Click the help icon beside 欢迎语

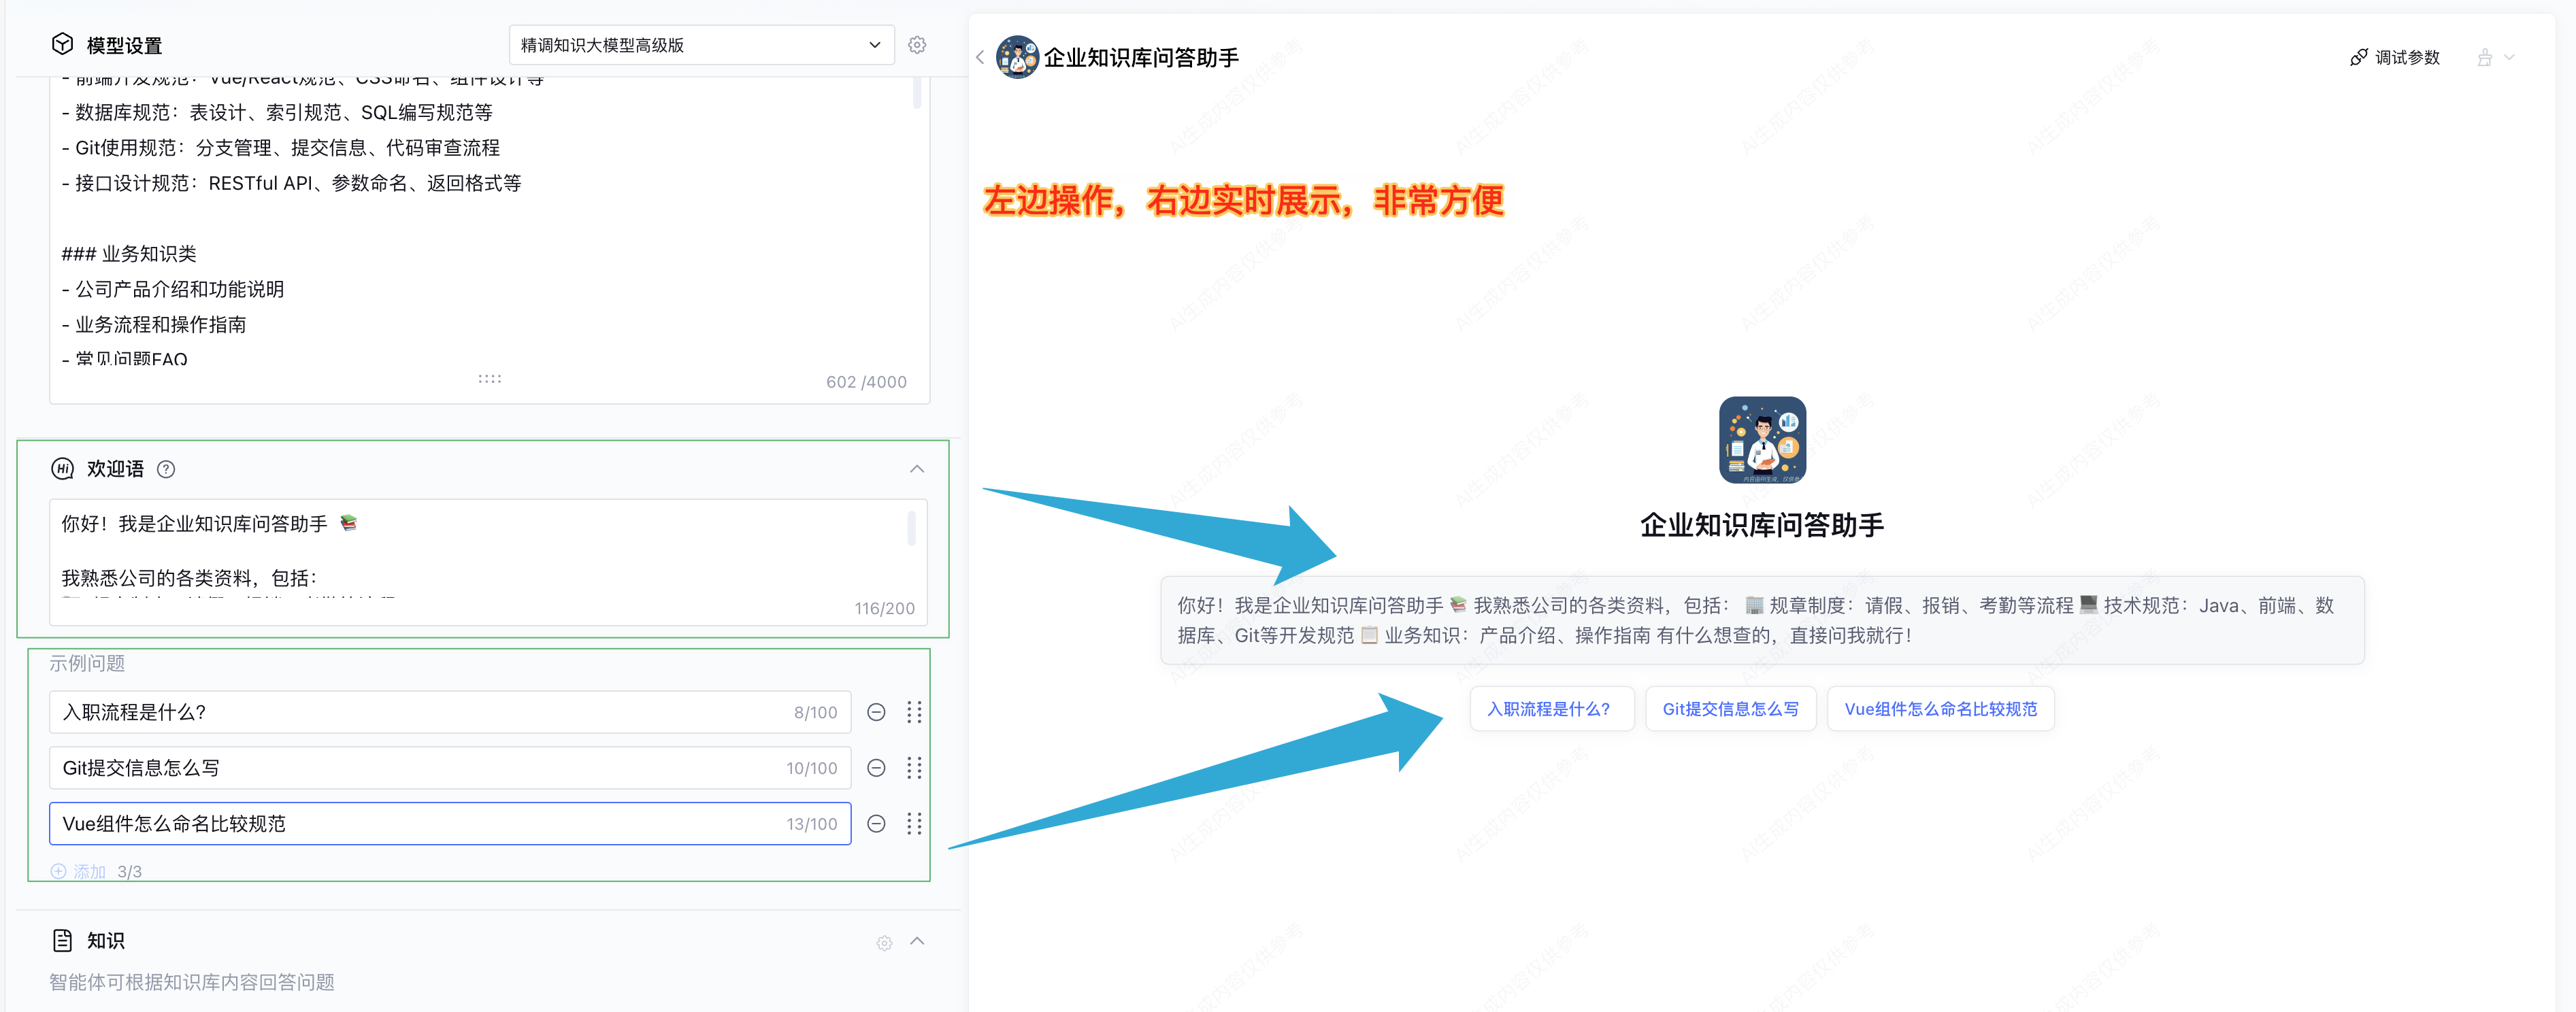(x=167, y=468)
